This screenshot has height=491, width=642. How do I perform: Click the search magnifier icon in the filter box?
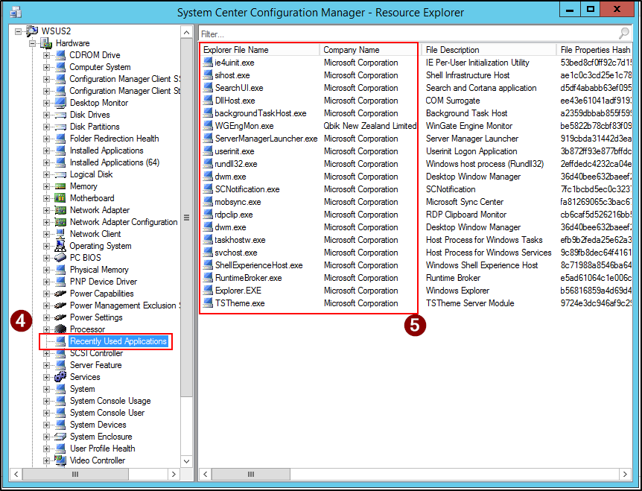624,34
